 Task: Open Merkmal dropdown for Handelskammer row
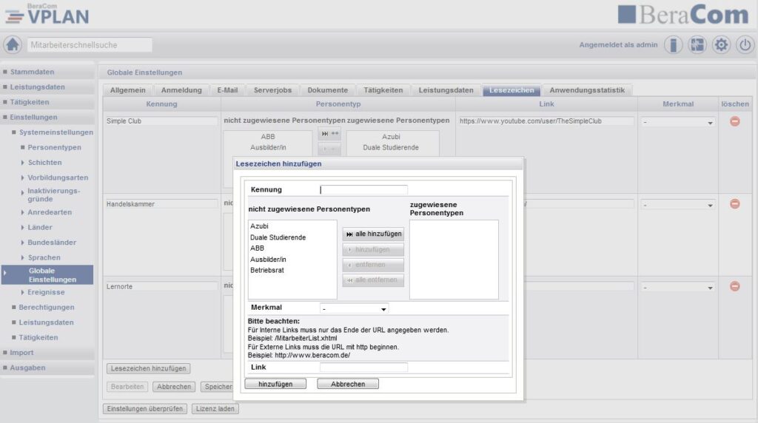coord(678,205)
